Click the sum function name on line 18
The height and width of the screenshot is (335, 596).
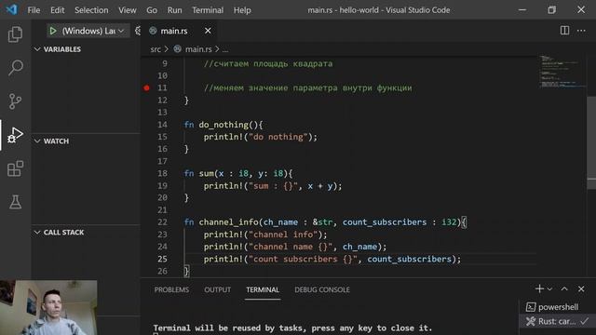[x=207, y=174]
